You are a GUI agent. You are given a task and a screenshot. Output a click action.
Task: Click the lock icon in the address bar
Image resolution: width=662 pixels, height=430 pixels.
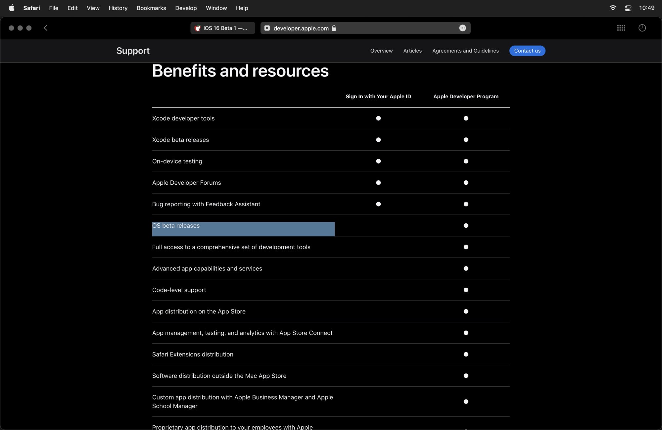(x=334, y=28)
